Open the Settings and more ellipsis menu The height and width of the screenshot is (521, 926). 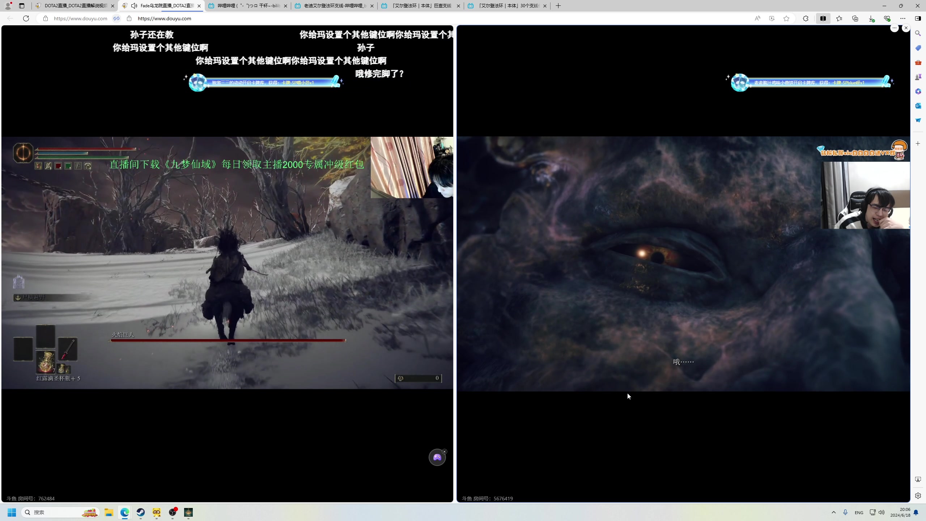[903, 18]
